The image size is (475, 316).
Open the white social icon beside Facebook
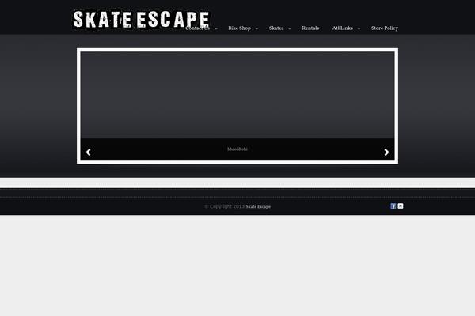coord(401,206)
